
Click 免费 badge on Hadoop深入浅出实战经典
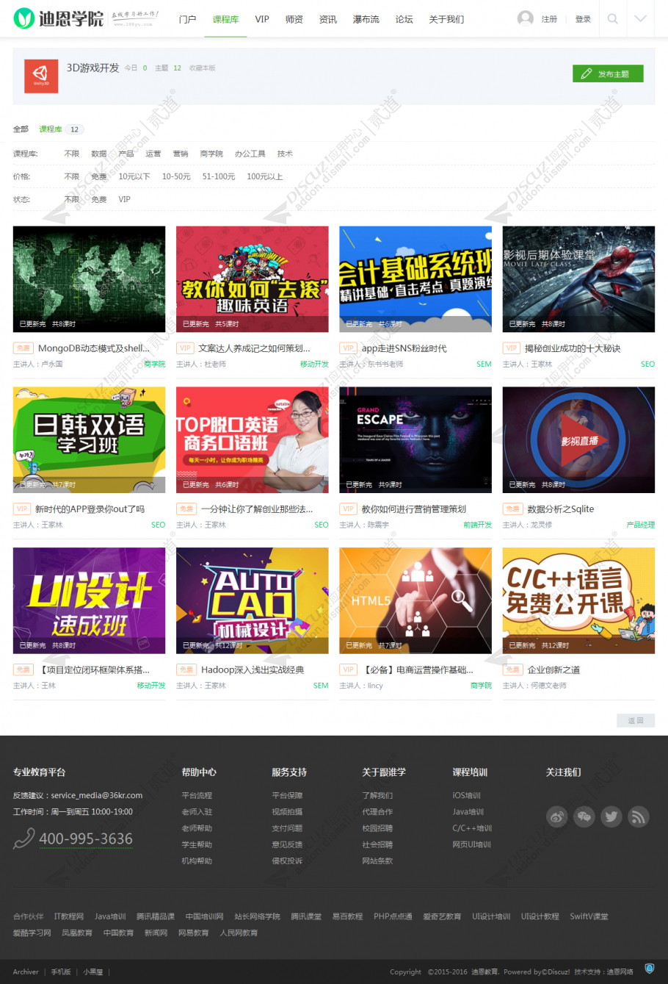(x=186, y=669)
